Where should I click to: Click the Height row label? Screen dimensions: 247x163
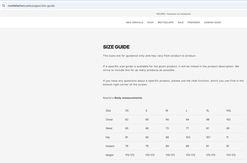(x=110, y=155)
